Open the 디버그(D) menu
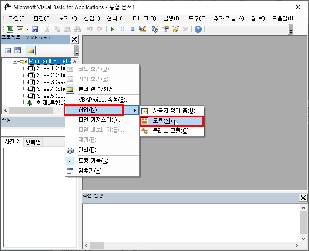The width and height of the screenshot is (309, 251). point(144,19)
